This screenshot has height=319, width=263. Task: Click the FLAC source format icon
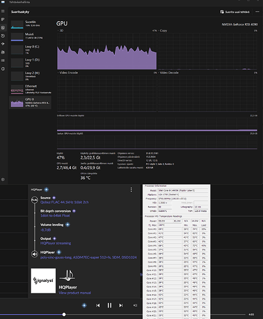[x=34, y=200]
